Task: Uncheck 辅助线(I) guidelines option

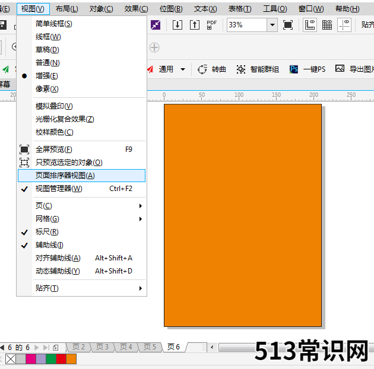Action: tap(81, 245)
